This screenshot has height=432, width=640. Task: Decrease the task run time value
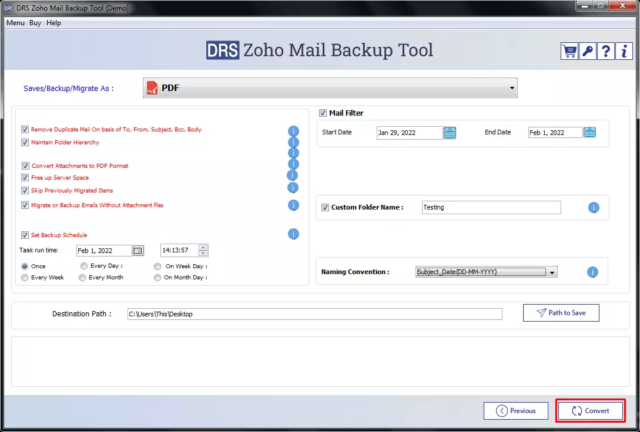pos(203,253)
